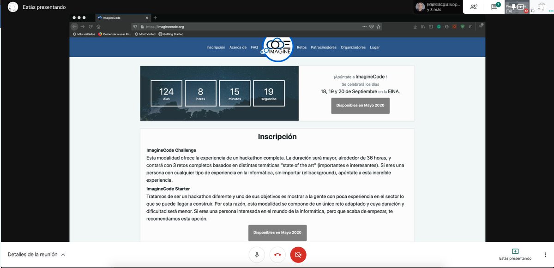Click ImagineCode Starter heading text
The height and width of the screenshot is (268, 554).
[168, 189]
